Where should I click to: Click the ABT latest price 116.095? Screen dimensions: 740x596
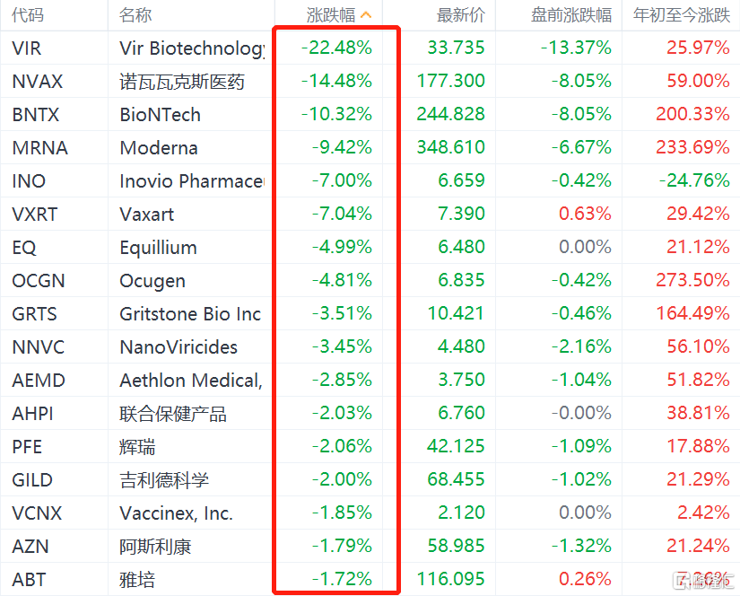click(x=450, y=580)
